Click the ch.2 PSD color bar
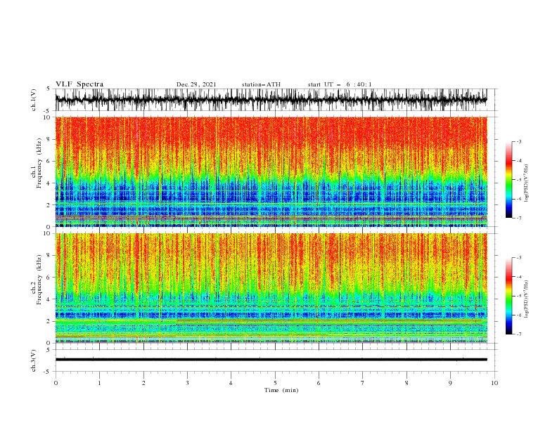 [508, 296]
